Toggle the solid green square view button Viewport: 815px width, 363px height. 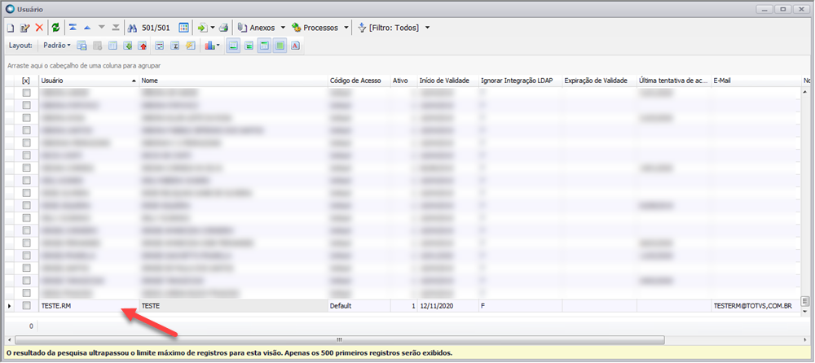(280, 46)
